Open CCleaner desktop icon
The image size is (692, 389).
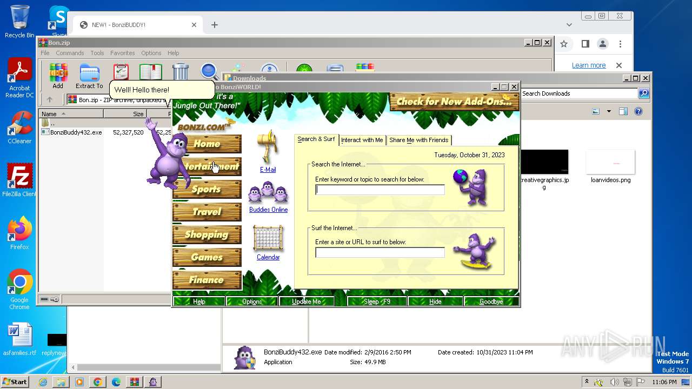tap(19, 127)
